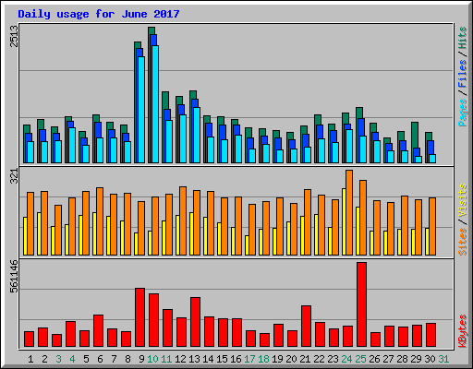Click day label 15 on the x-axis

point(222,359)
